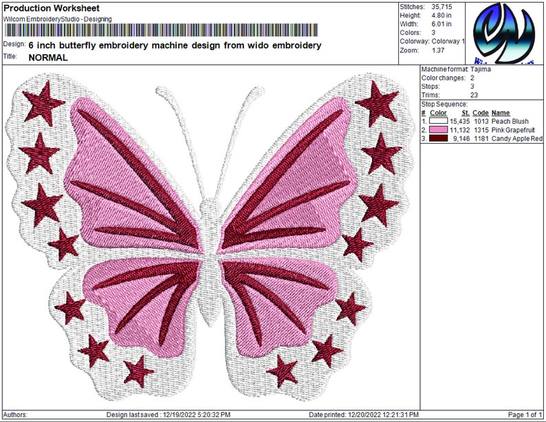
Task: Select the machine format value "Tajima"
Action: (481, 69)
